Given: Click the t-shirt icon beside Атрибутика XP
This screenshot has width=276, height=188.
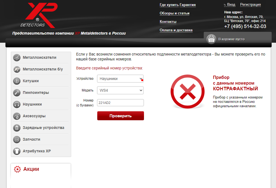Looking at the screenshot, I should point(17,151).
